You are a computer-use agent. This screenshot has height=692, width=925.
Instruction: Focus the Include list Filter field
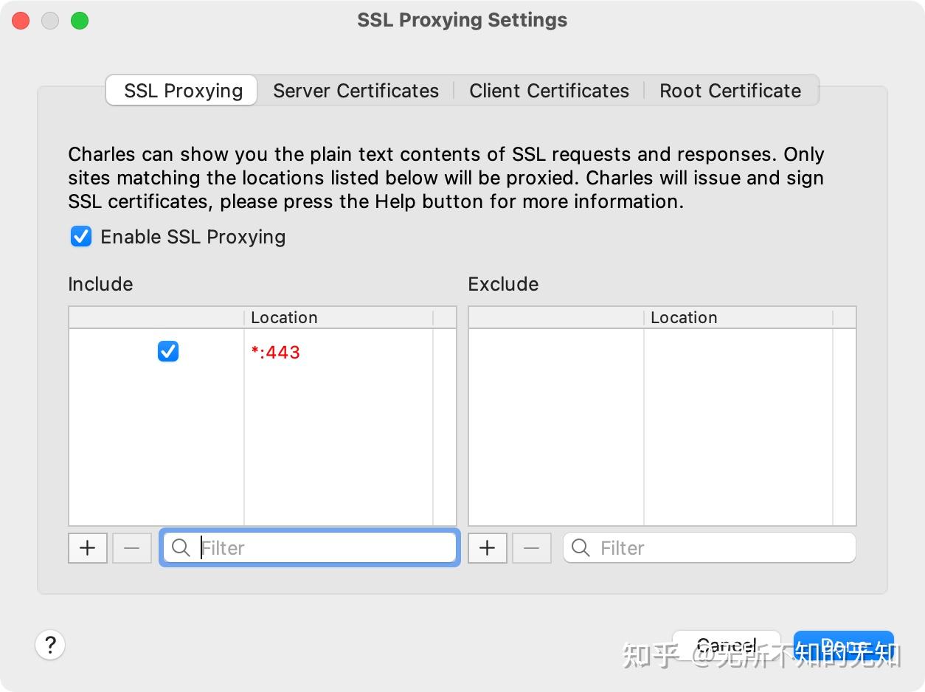(310, 548)
